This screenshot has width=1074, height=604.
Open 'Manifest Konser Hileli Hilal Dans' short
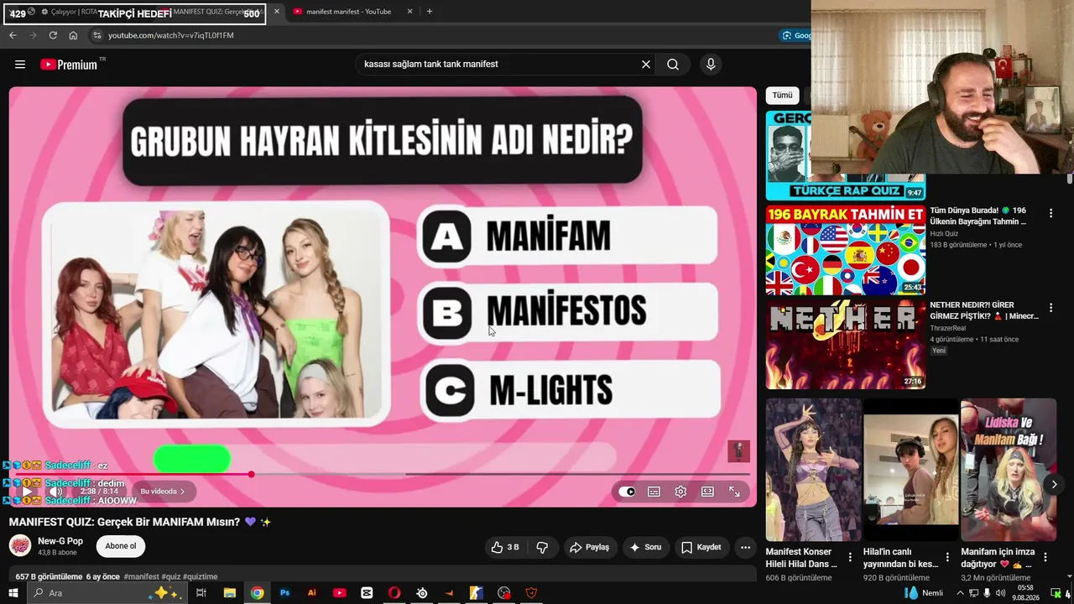click(814, 470)
